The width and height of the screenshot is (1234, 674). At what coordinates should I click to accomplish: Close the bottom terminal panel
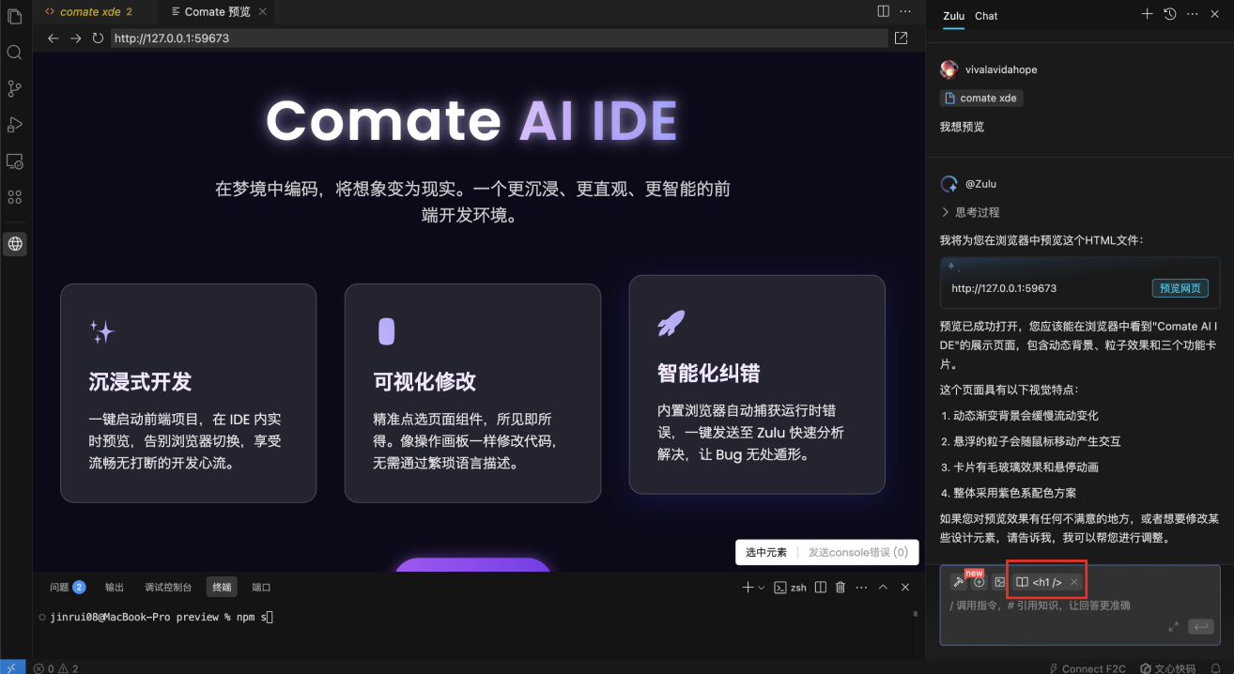pos(905,587)
